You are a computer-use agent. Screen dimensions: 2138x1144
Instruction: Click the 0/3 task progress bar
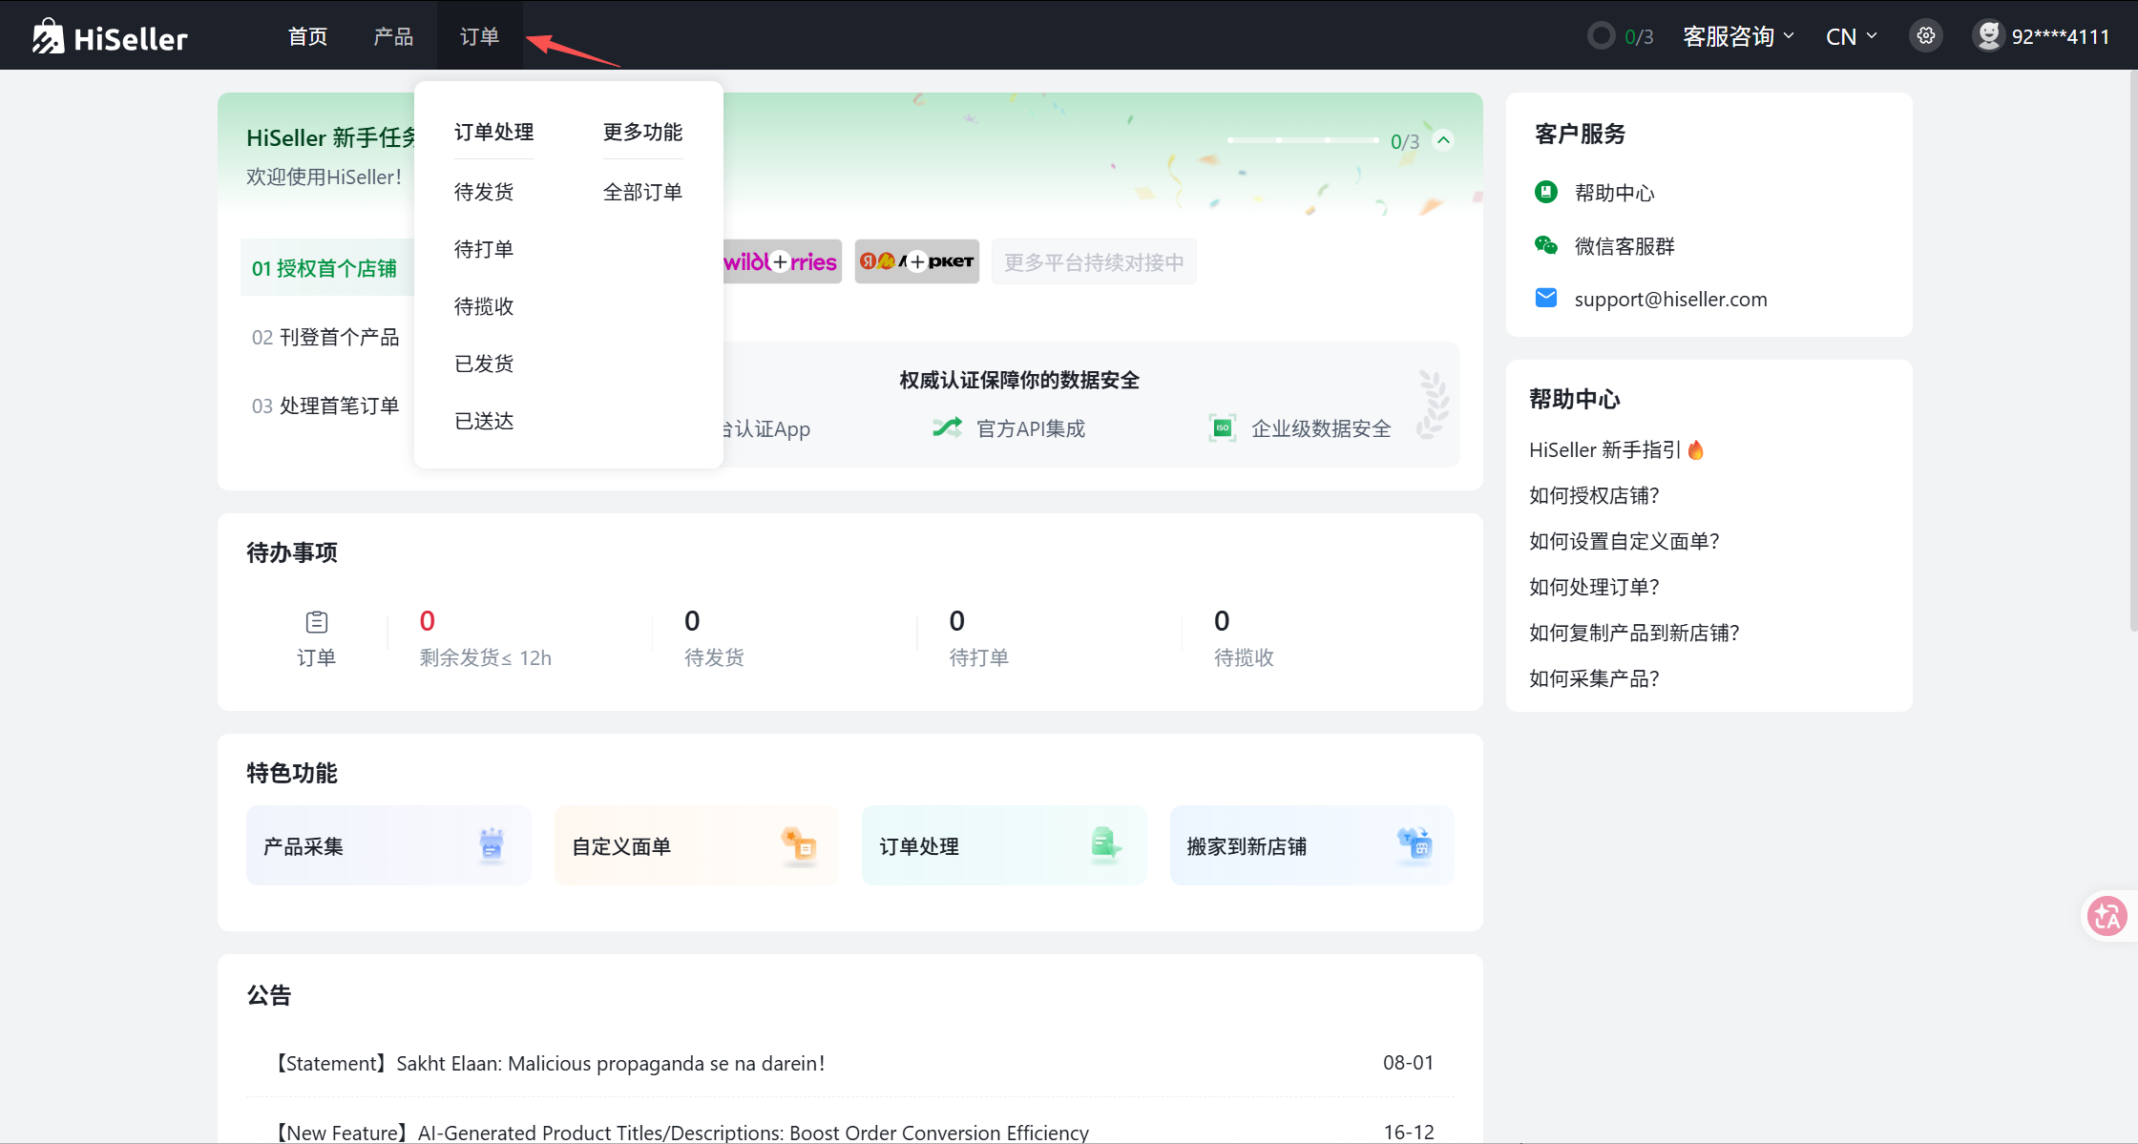(1303, 140)
